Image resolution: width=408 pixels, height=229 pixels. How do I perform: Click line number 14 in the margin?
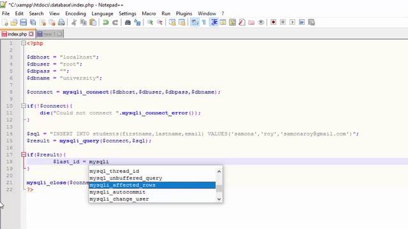[x=10, y=134]
